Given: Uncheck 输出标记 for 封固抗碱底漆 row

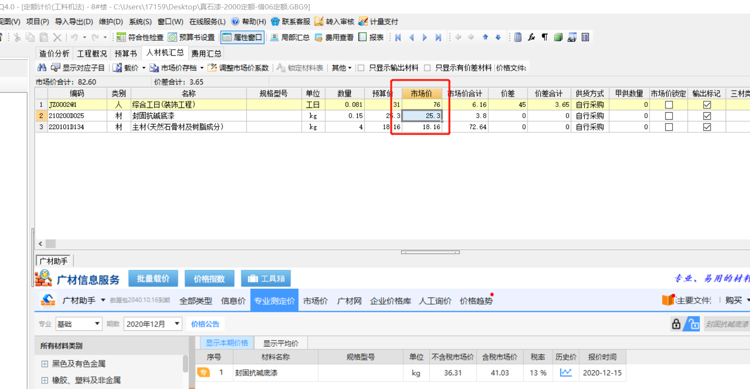Looking at the screenshot, I should coord(707,116).
